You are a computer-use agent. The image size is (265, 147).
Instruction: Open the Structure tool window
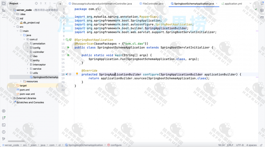[4, 10]
